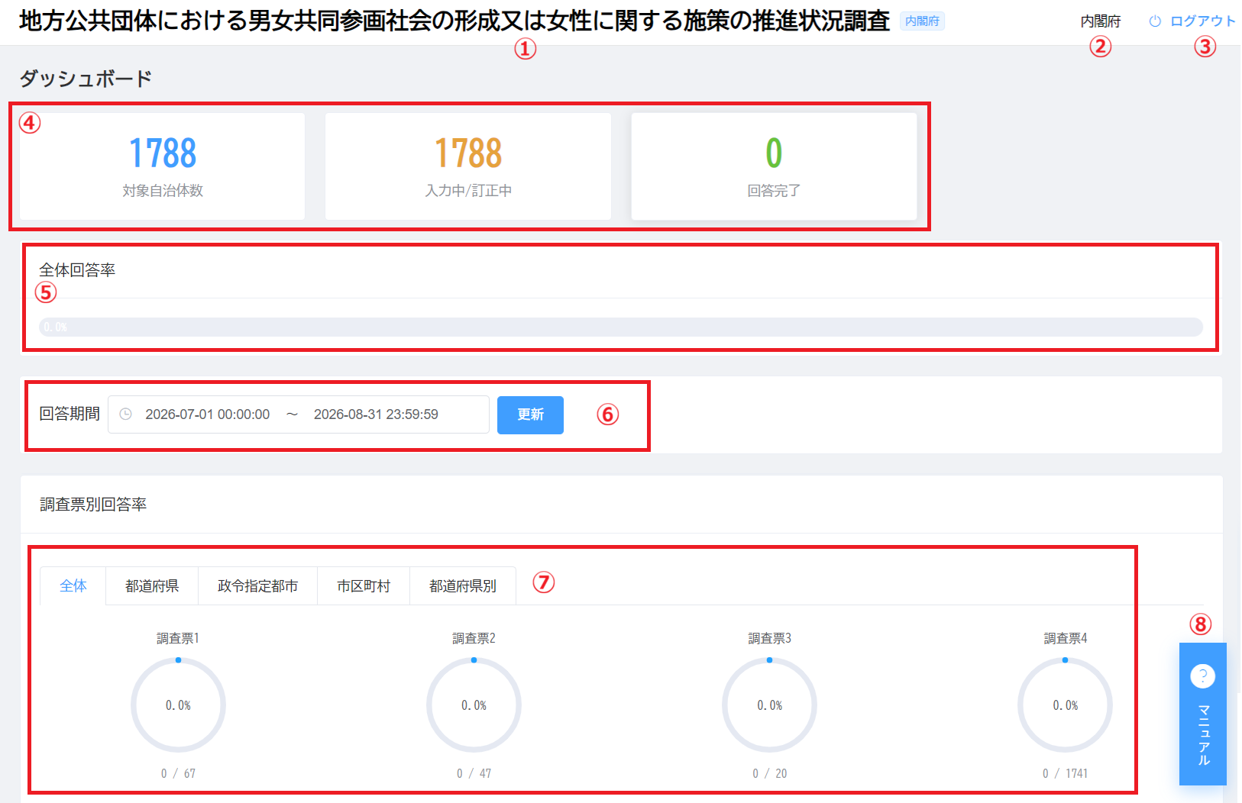
Task: Click the survey title in the header
Action: [x=454, y=21]
